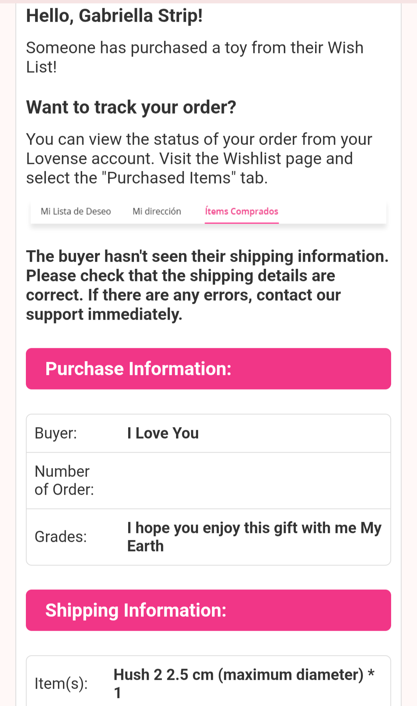Click the "Want to track your order?" heading

(x=131, y=107)
